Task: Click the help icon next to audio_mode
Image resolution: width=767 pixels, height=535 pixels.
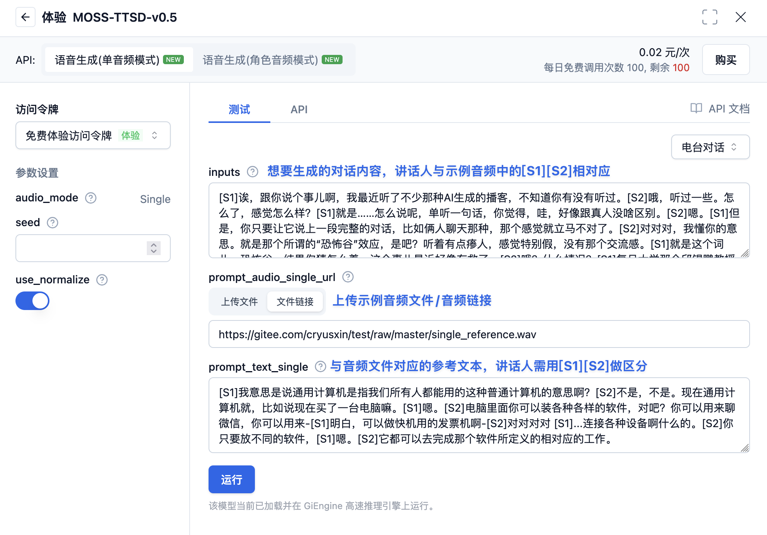Action: tap(91, 198)
